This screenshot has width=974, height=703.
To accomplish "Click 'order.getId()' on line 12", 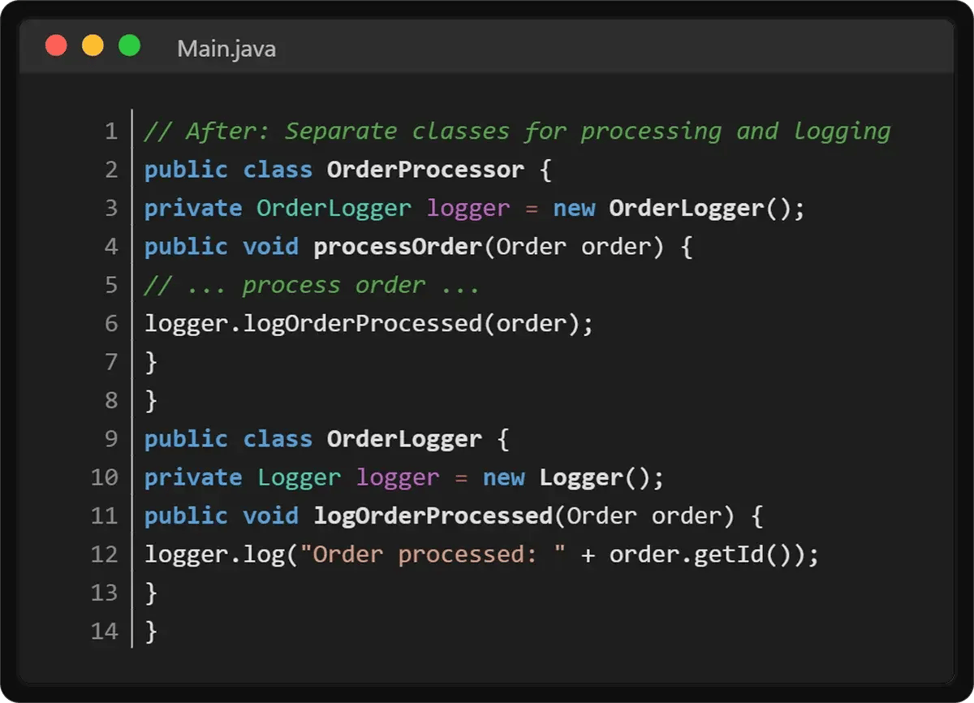I will [x=701, y=555].
